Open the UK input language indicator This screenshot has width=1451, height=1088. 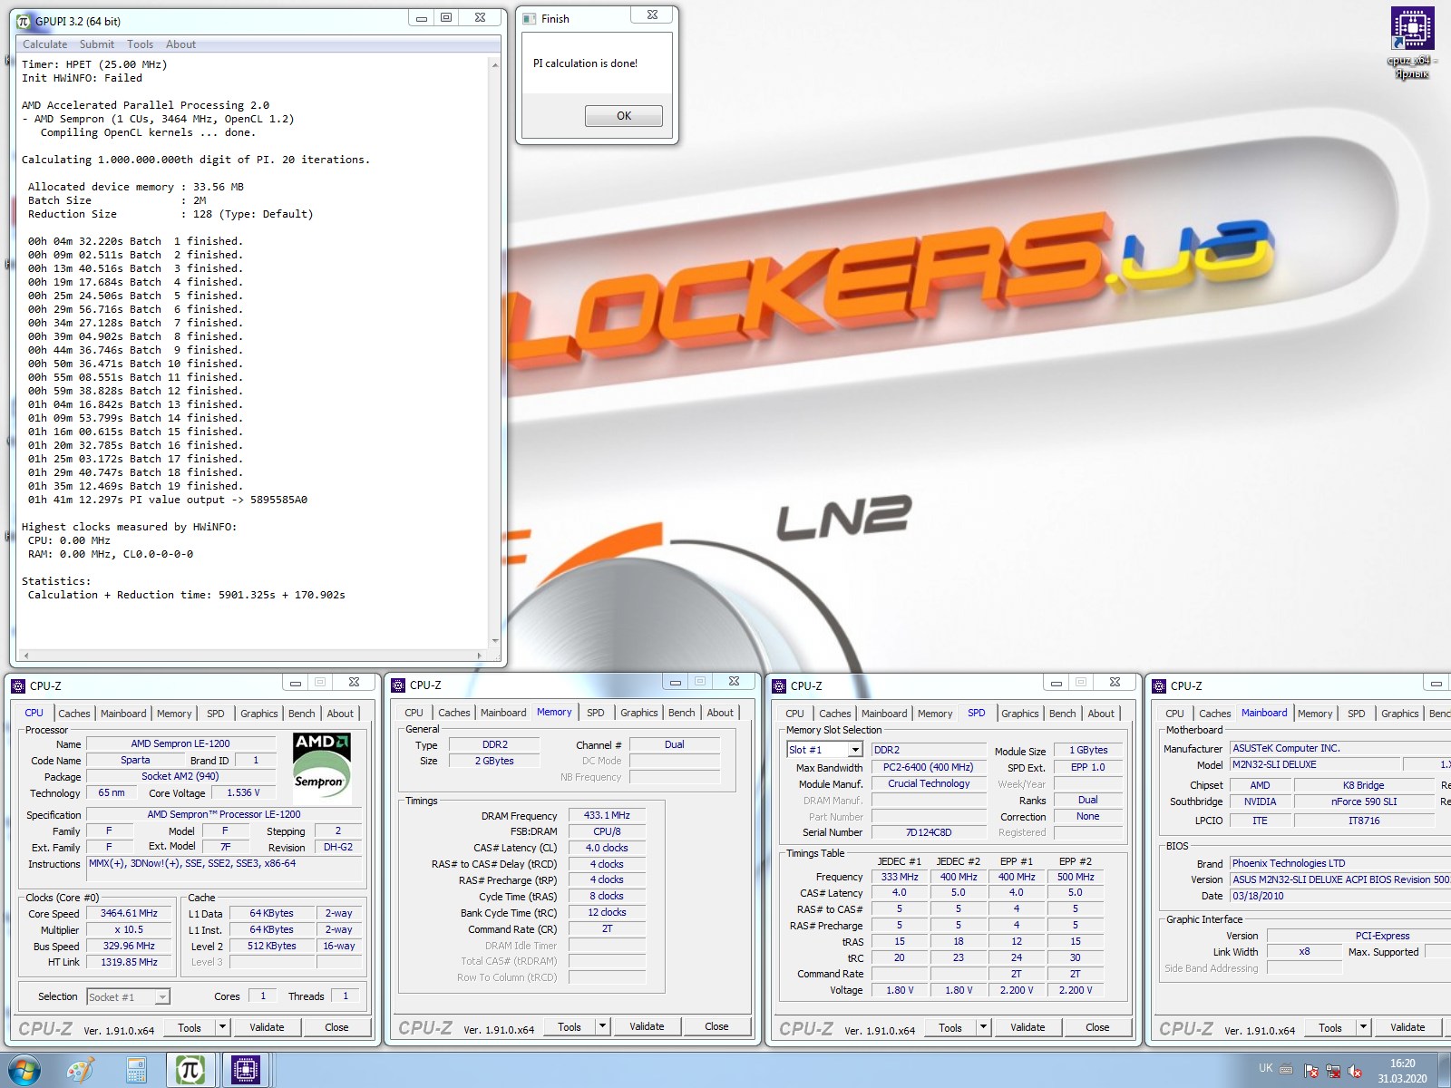(x=1265, y=1068)
